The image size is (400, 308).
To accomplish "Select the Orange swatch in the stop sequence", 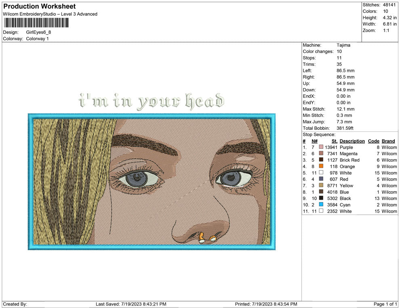I will point(321,167).
